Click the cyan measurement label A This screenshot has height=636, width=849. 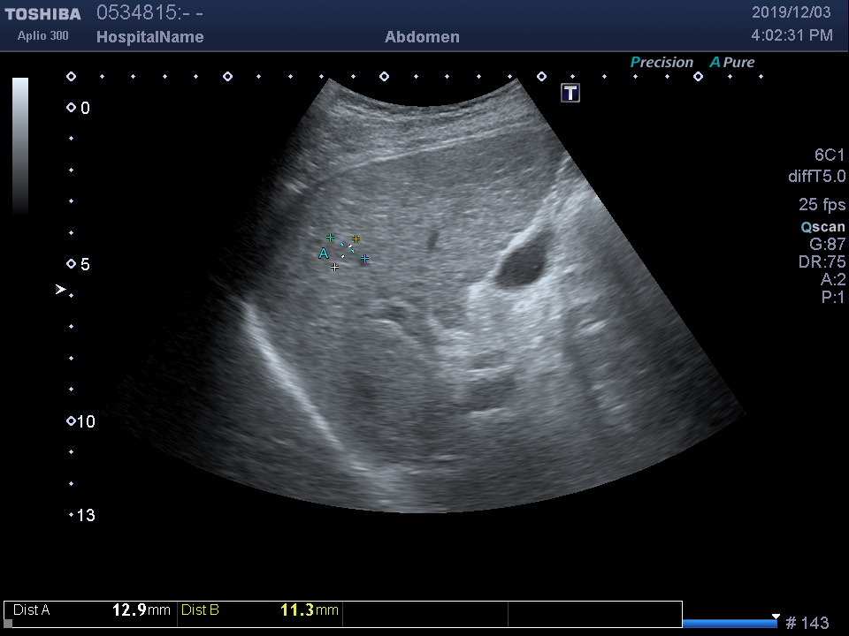(x=323, y=254)
